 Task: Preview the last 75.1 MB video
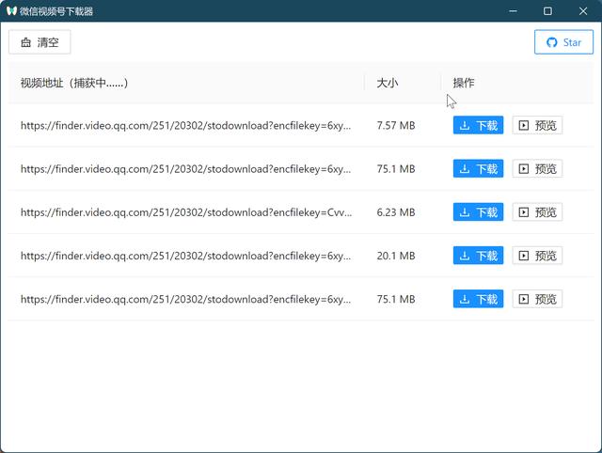(x=537, y=299)
